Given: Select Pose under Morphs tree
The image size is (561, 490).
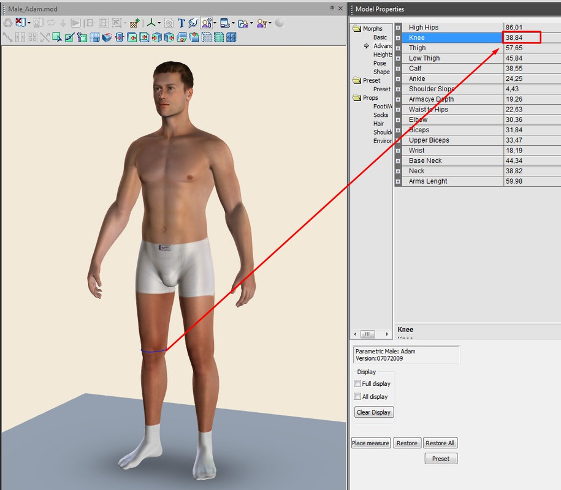Looking at the screenshot, I should pos(380,63).
